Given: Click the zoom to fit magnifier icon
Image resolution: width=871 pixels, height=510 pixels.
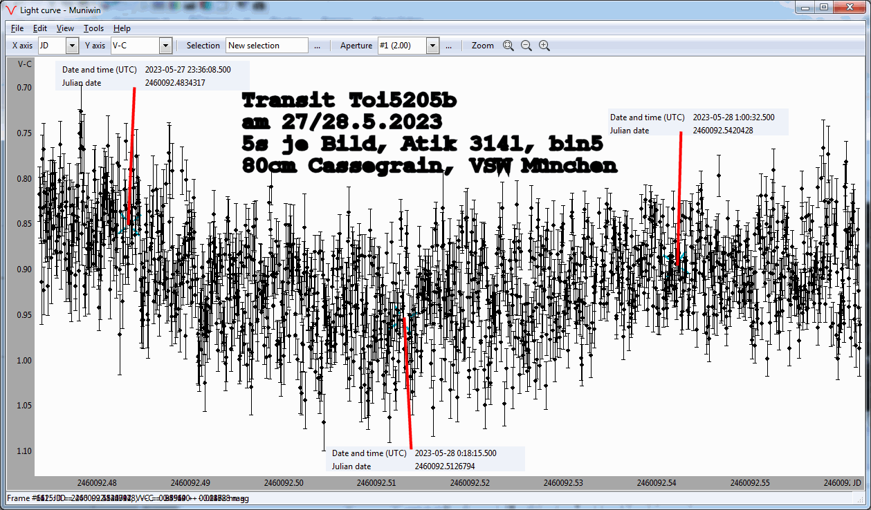Looking at the screenshot, I should coord(508,46).
